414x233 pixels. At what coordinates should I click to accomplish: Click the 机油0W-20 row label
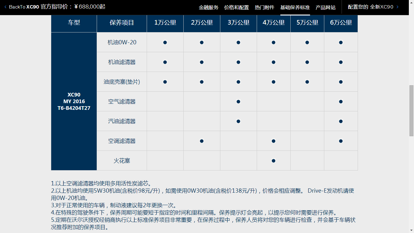pos(122,42)
